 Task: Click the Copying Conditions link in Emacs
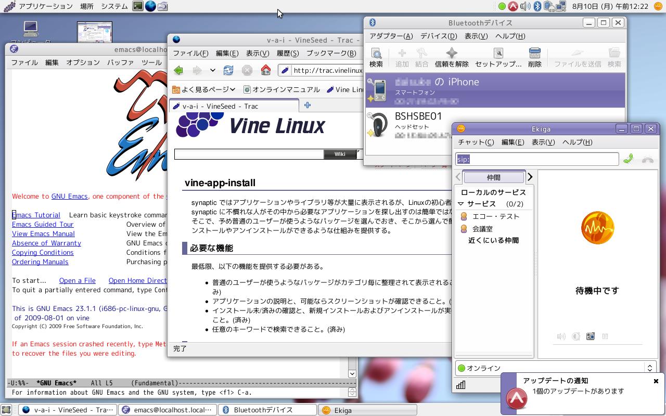click(x=43, y=252)
